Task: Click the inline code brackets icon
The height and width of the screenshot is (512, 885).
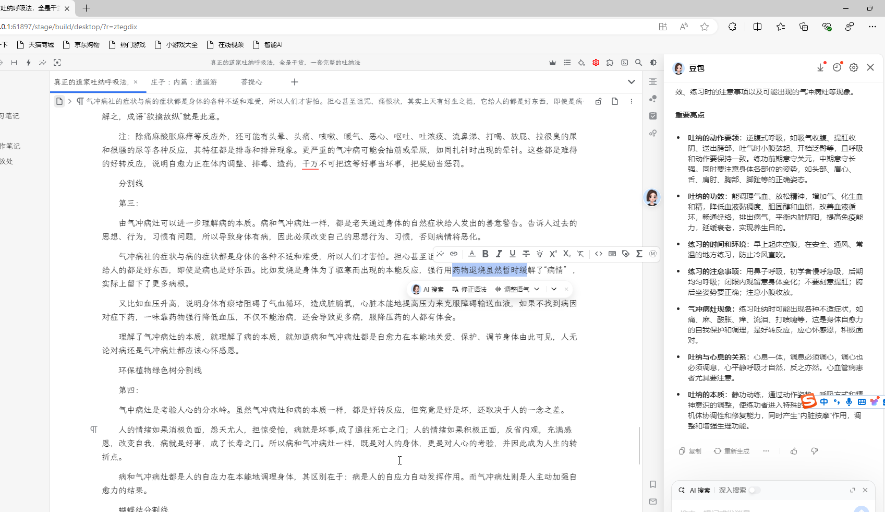Action: [599, 254]
